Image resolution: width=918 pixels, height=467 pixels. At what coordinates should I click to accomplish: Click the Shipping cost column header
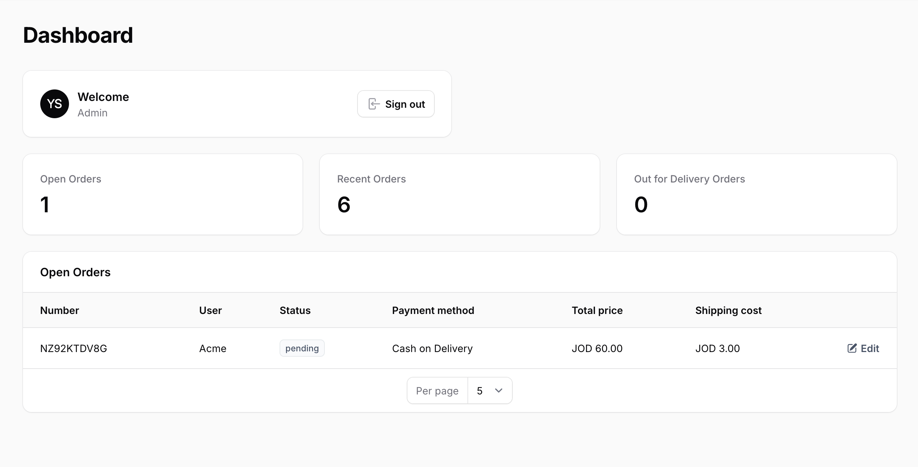pos(728,310)
